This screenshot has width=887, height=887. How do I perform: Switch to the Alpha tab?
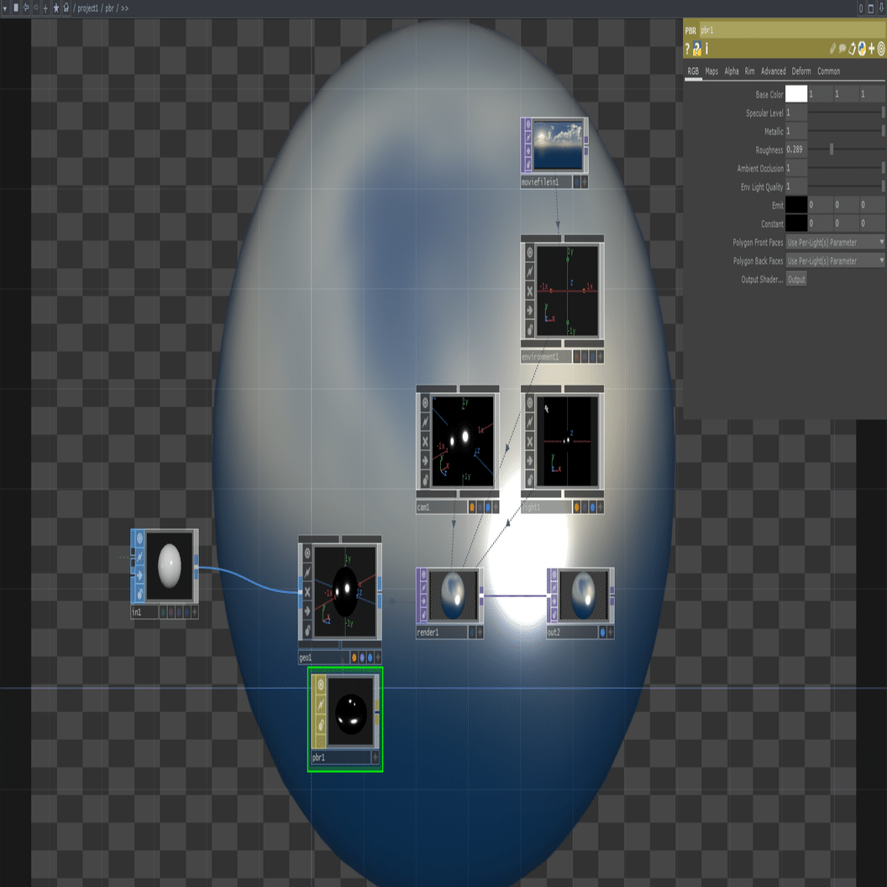tap(732, 71)
